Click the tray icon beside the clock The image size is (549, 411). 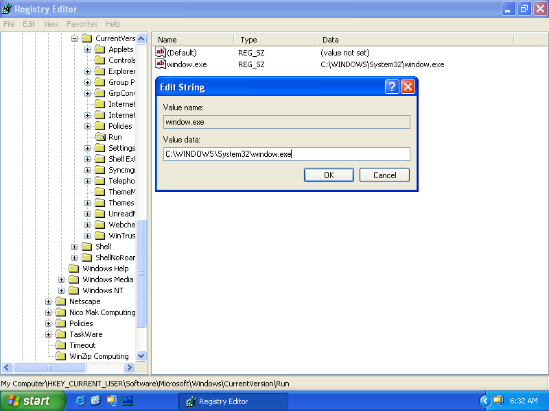pyautogui.click(x=498, y=401)
